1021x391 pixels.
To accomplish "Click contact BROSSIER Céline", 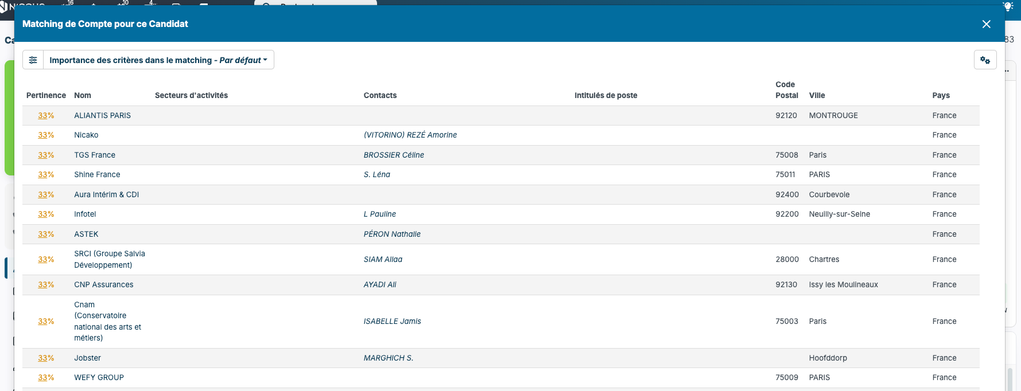I will (x=394, y=155).
